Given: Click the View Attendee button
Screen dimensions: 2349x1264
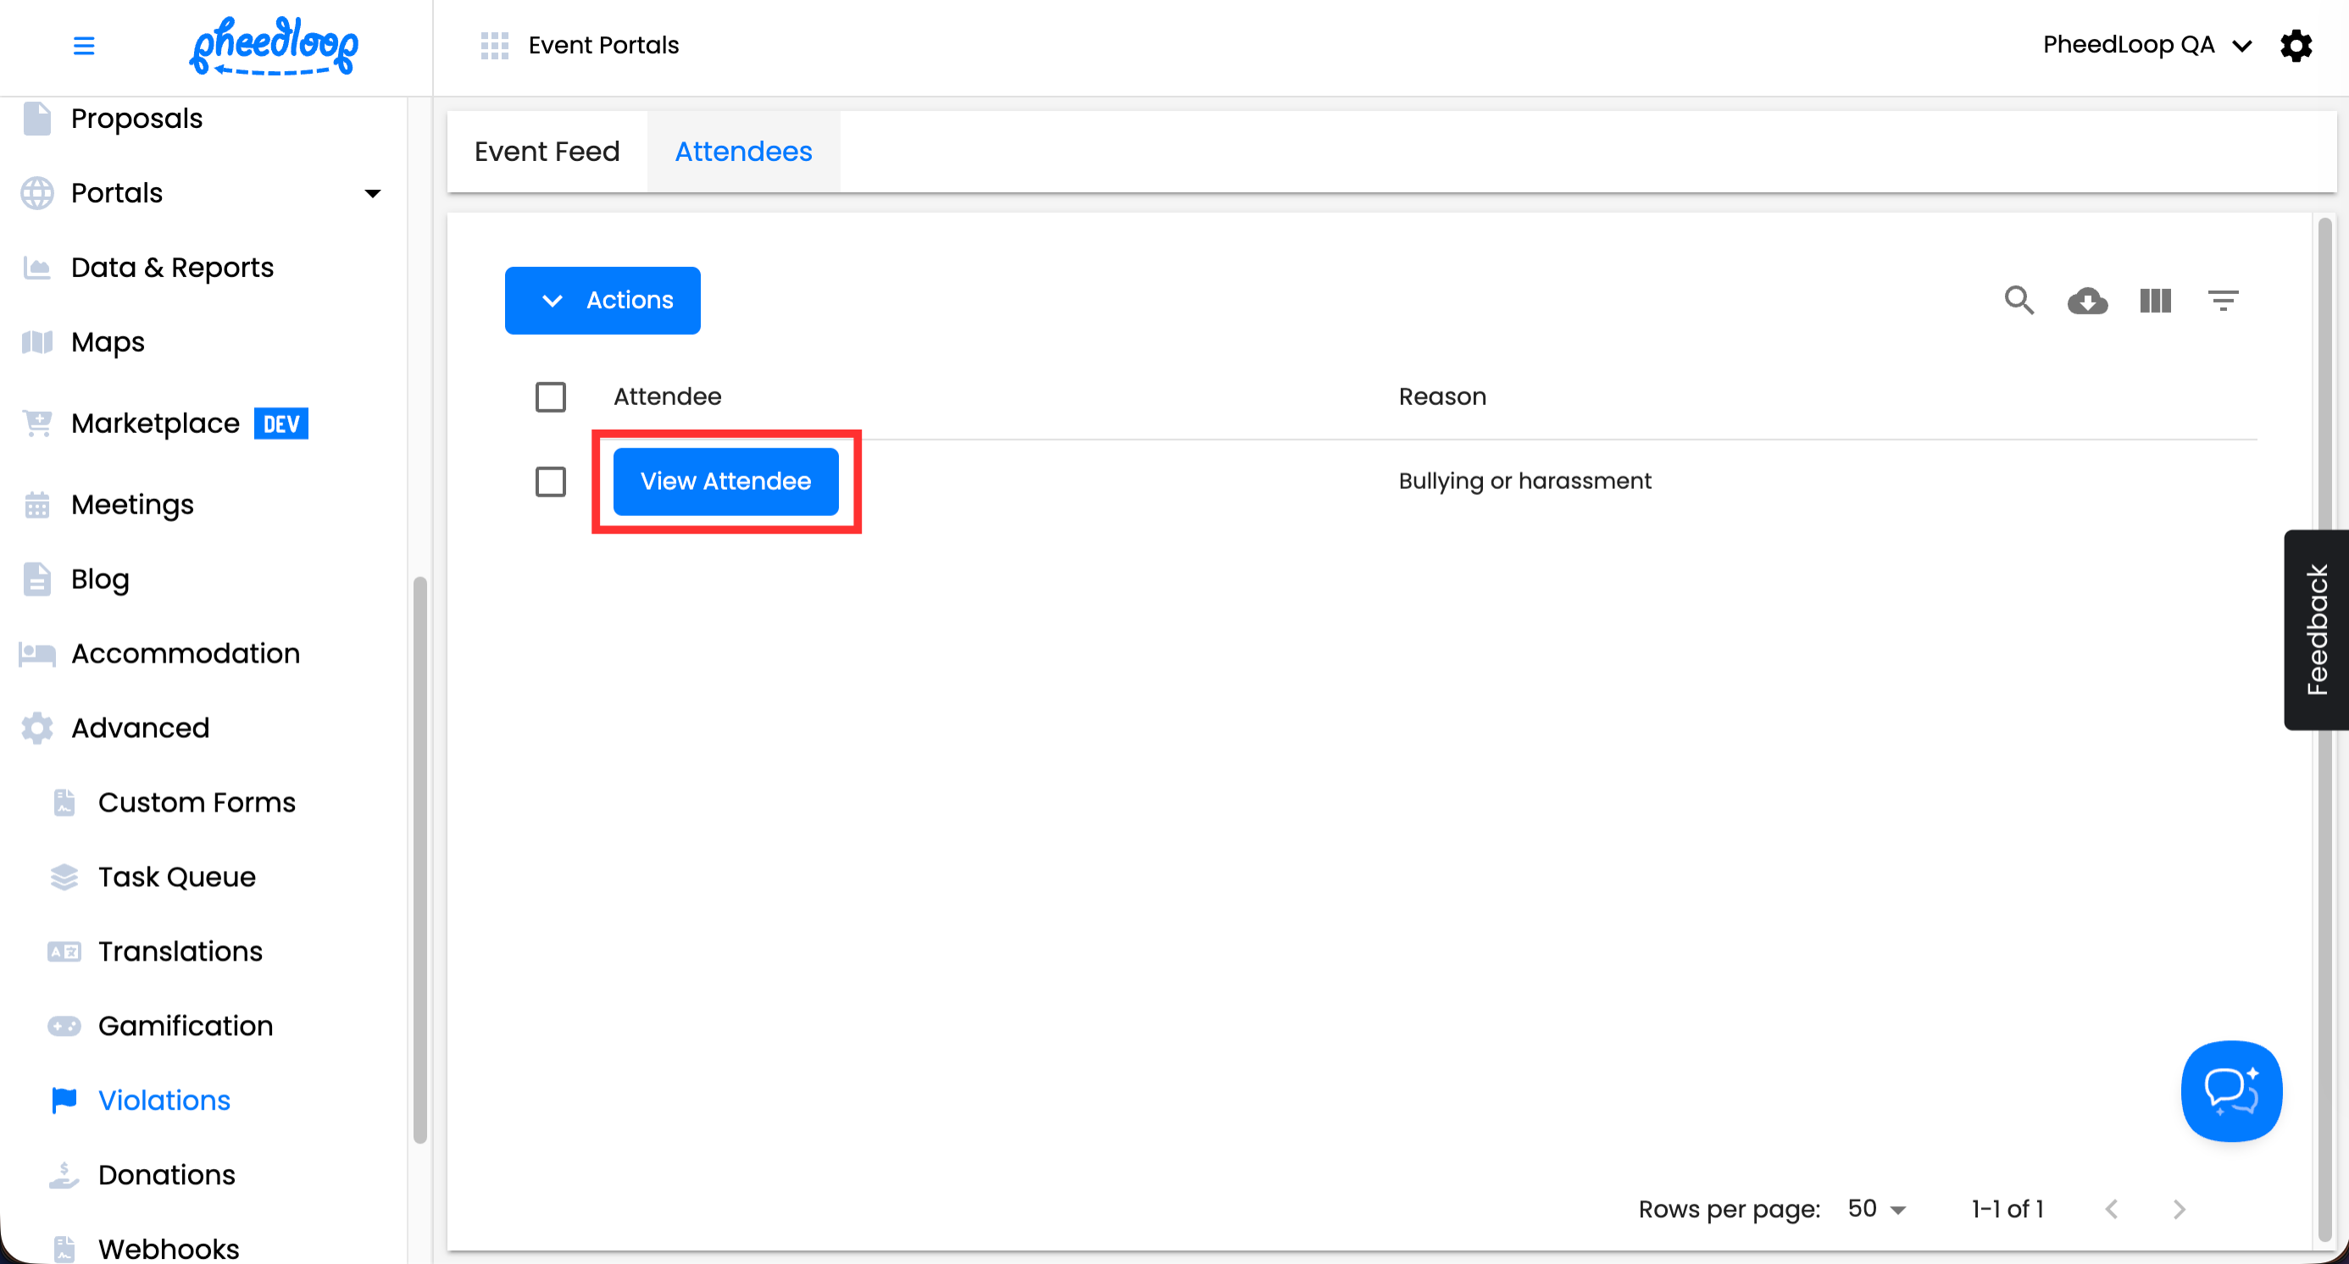Looking at the screenshot, I should click(725, 481).
